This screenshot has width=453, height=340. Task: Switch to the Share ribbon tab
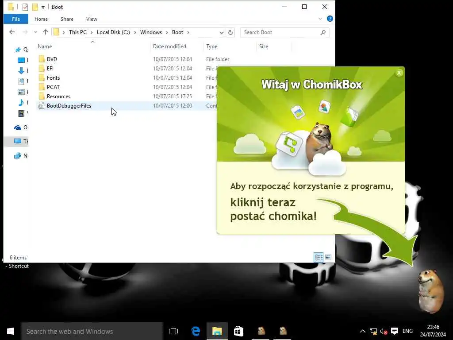pos(67,19)
